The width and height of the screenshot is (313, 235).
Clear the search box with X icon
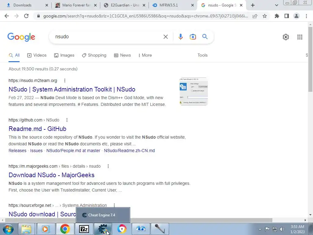(165, 37)
